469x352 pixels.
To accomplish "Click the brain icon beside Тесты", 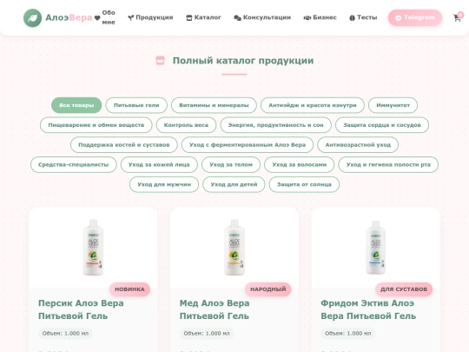I will tap(352, 18).
